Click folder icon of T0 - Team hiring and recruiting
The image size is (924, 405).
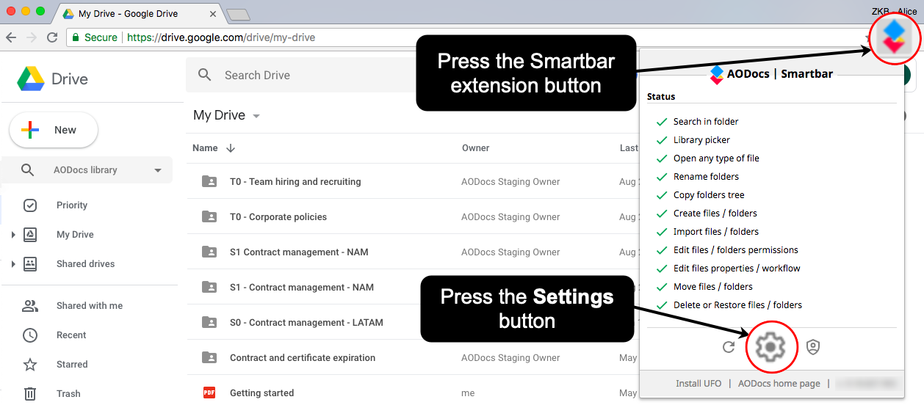[209, 182]
